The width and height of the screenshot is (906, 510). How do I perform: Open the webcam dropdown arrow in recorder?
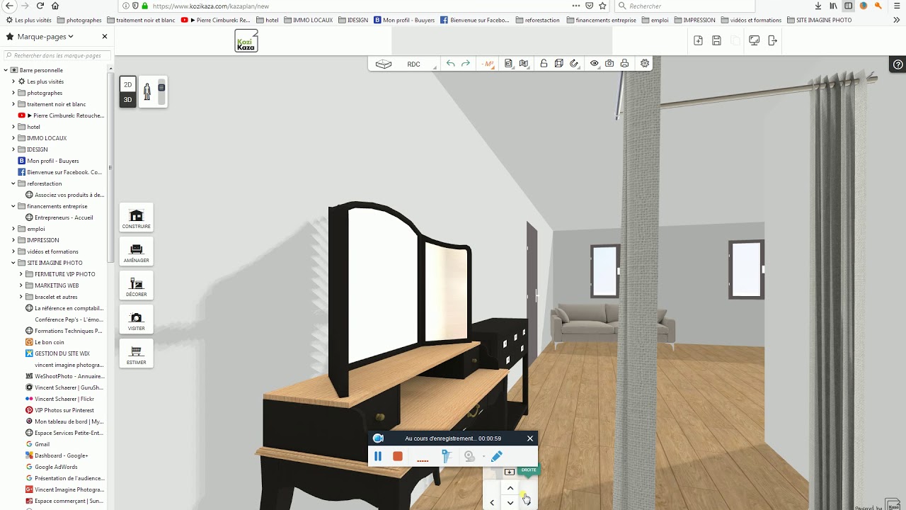click(x=483, y=457)
